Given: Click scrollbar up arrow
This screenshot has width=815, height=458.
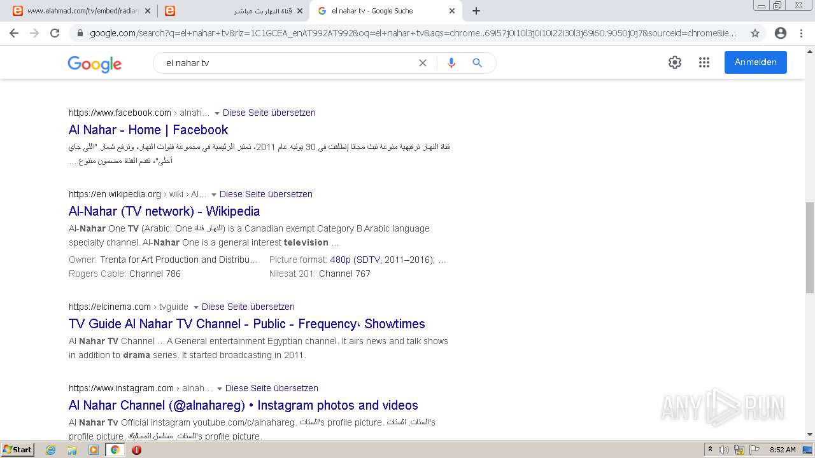Looking at the screenshot, I should pos(810,52).
